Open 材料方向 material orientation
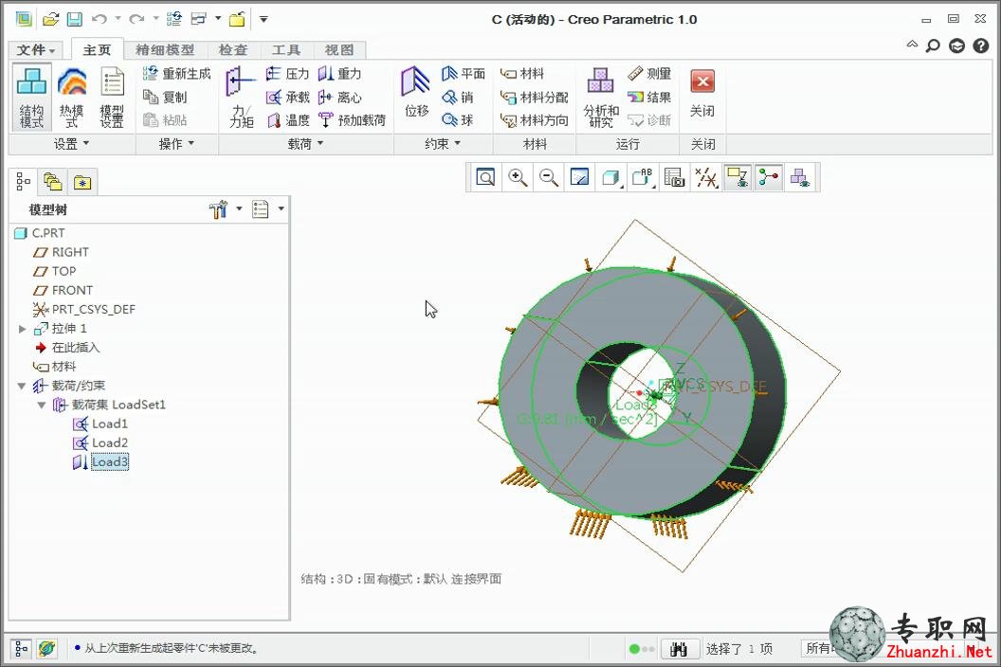This screenshot has width=1001, height=667. pos(535,120)
